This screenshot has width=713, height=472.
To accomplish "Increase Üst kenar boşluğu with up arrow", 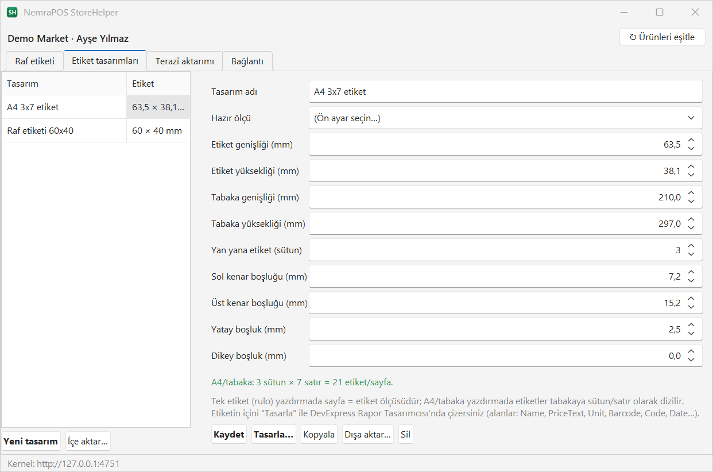I will (x=691, y=299).
